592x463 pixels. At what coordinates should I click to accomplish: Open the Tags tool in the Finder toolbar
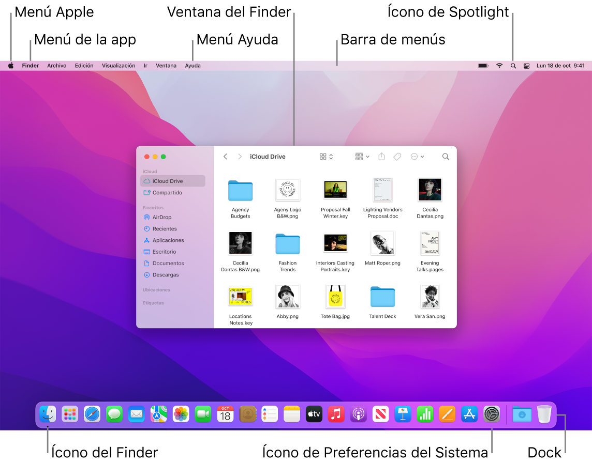coord(397,156)
